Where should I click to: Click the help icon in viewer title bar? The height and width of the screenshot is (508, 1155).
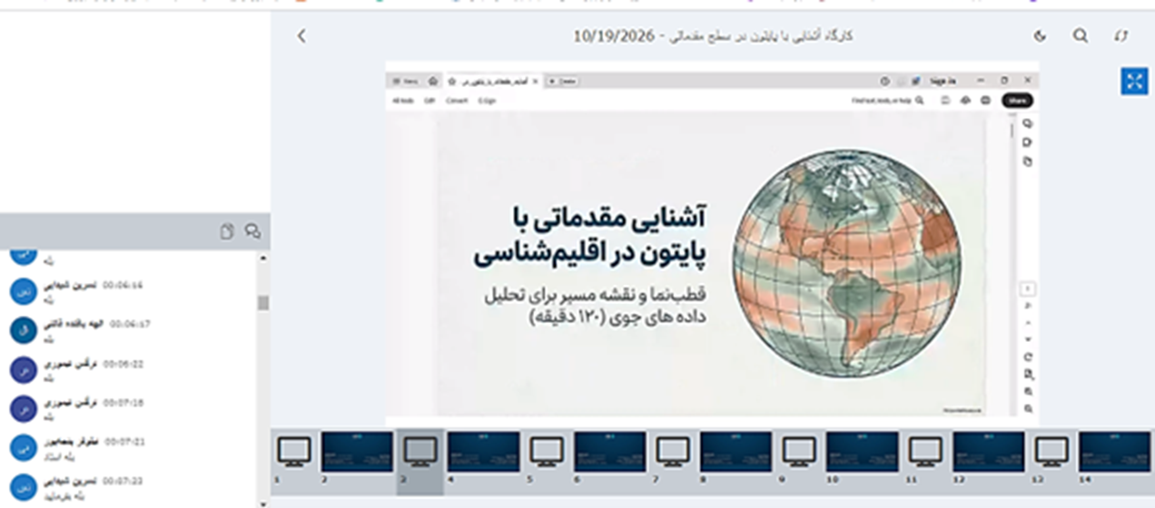pyautogui.click(x=885, y=81)
